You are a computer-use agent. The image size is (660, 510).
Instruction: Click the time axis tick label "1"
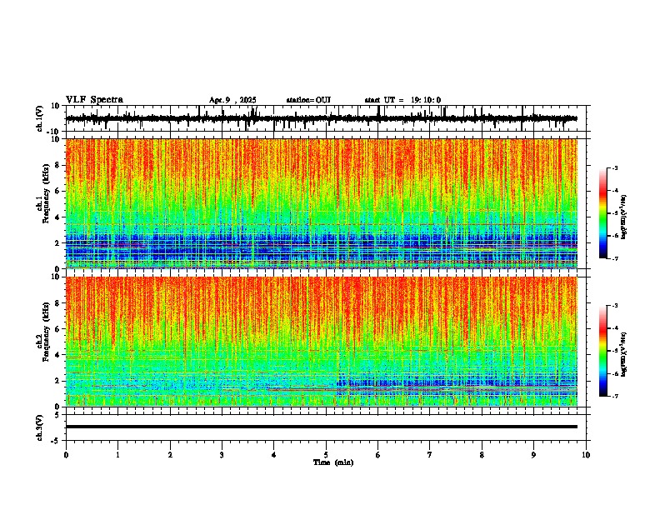point(117,455)
